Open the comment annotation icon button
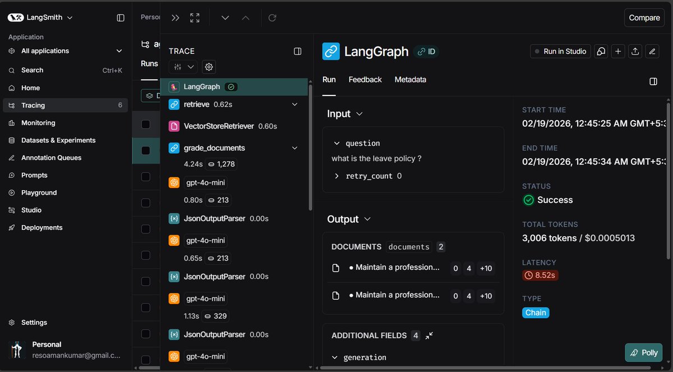The image size is (673, 372). click(601, 51)
